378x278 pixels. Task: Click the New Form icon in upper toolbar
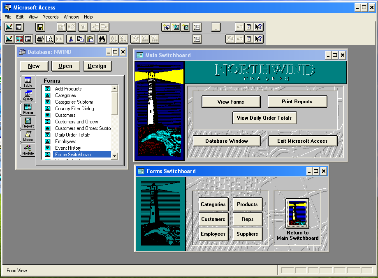pos(176,27)
